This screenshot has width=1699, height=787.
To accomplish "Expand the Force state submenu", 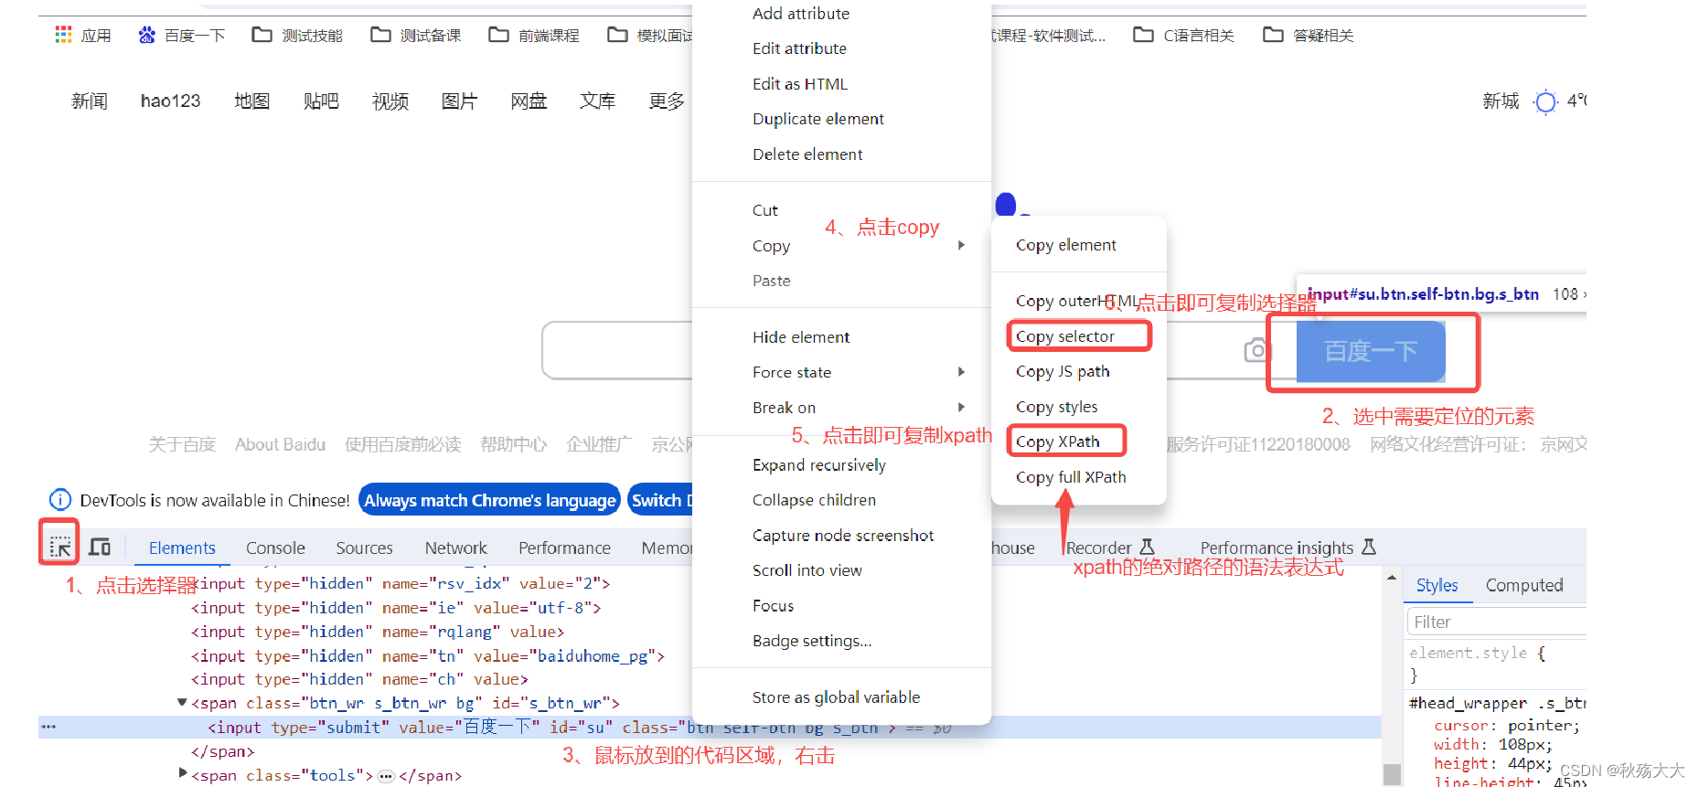I will 961,371.
